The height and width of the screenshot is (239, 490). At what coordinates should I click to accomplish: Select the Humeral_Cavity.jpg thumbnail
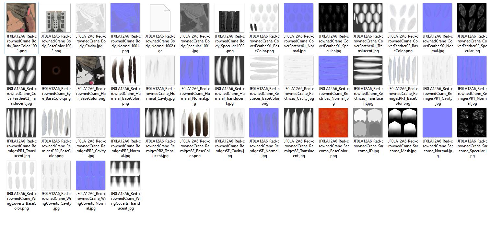(160, 70)
